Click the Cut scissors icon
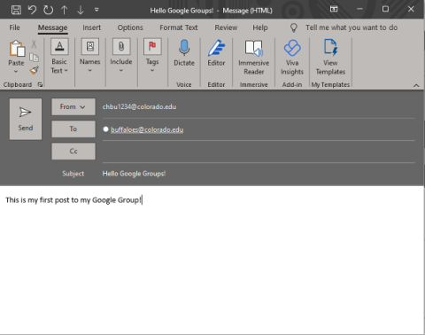This screenshot has height=335, width=425. pyautogui.click(x=34, y=44)
